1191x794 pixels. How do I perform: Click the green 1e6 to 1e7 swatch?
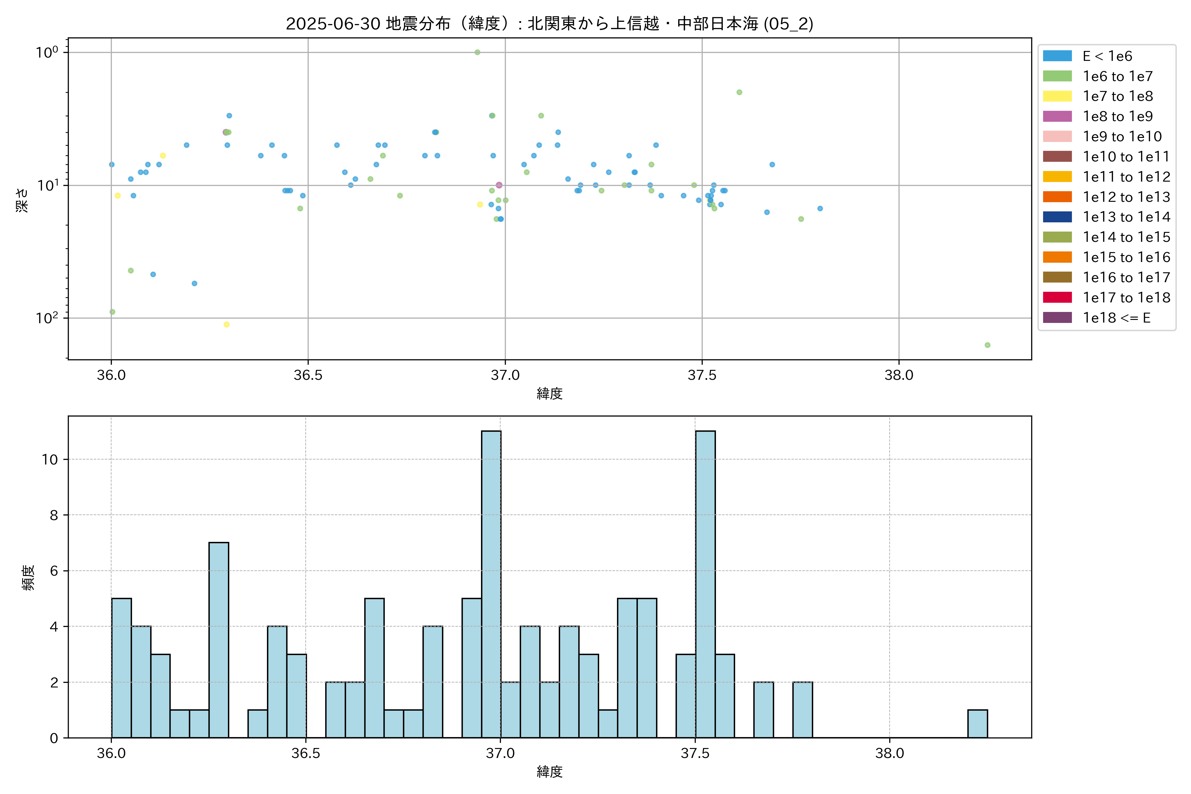[1057, 76]
